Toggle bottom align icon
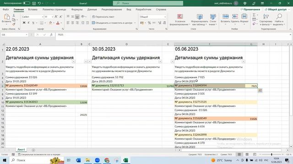The height and width of the screenshot is (164, 293). point(77,17)
